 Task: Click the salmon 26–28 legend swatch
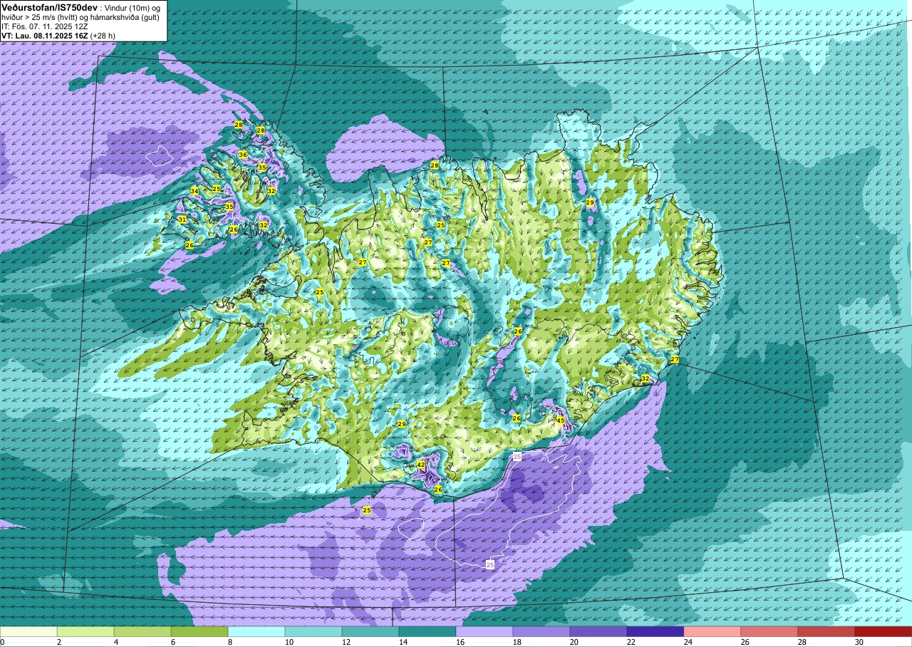769,631
